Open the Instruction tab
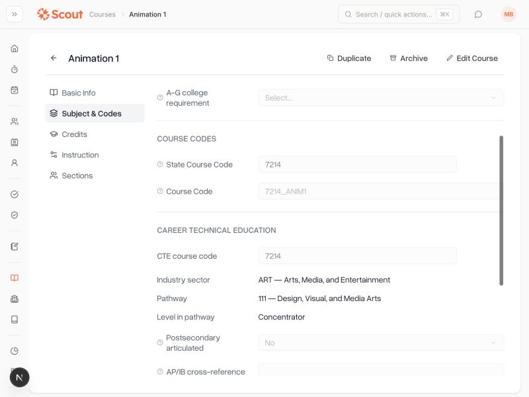 (95, 155)
